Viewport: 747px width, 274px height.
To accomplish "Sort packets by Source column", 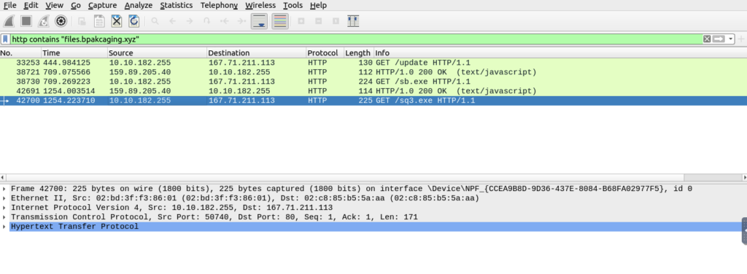I will click(x=157, y=52).
